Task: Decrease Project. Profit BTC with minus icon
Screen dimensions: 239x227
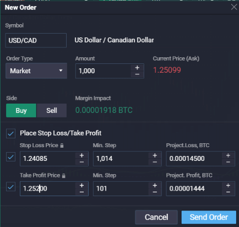Action: (228, 192)
